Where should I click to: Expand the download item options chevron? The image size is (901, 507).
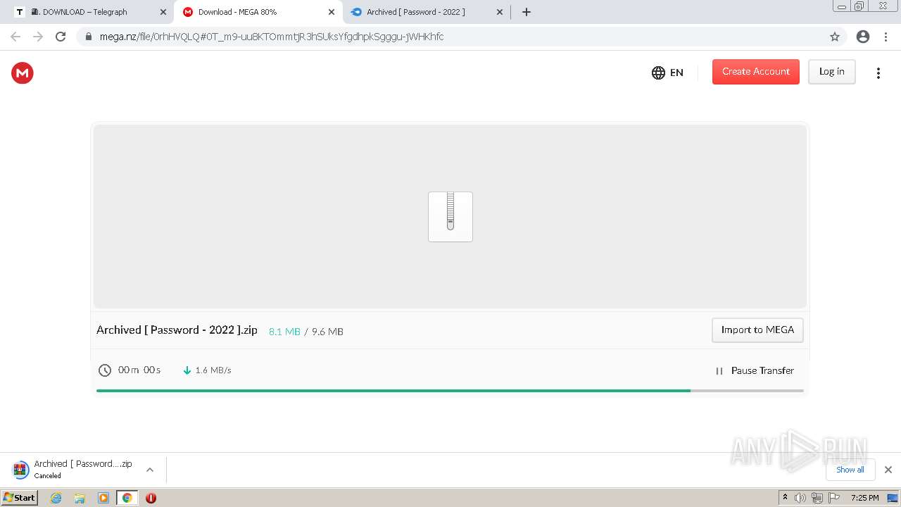[x=150, y=470]
